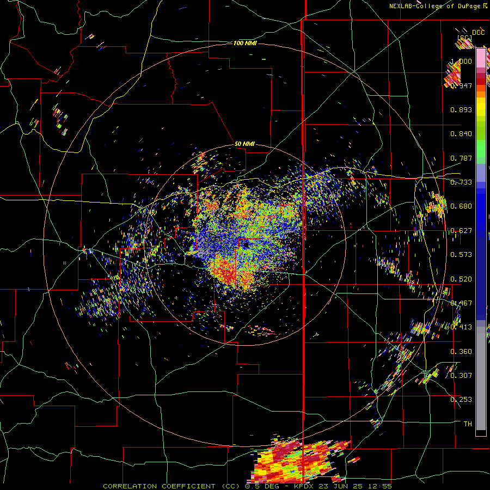Select the 0.787 color scale value
Viewport: 490px width, 490px height.
[x=461, y=158]
